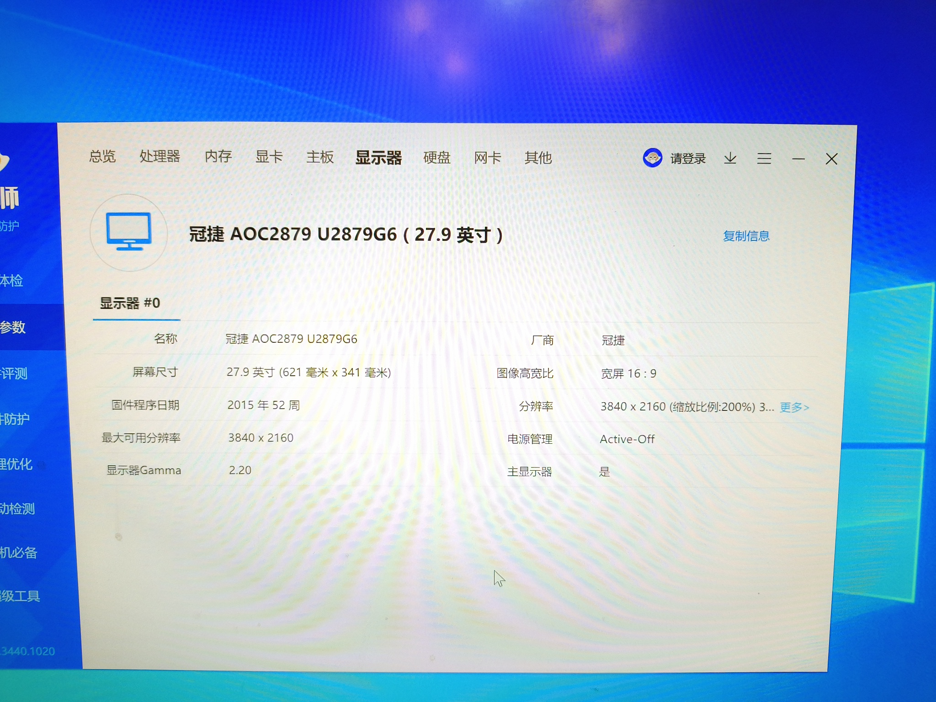Click the 屏幕尺寸 label
936x702 pixels.
click(155, 372)
